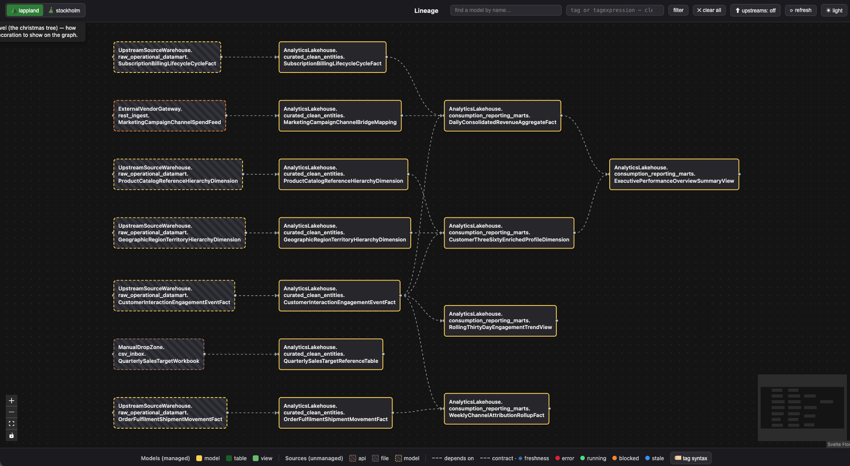Select the DailyConsolidatedRevenueAggregateFact node
Viewport: 850px width, 466px height.
coord(502,116)
